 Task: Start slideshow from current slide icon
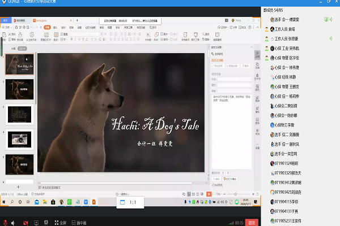coord(32,36)
